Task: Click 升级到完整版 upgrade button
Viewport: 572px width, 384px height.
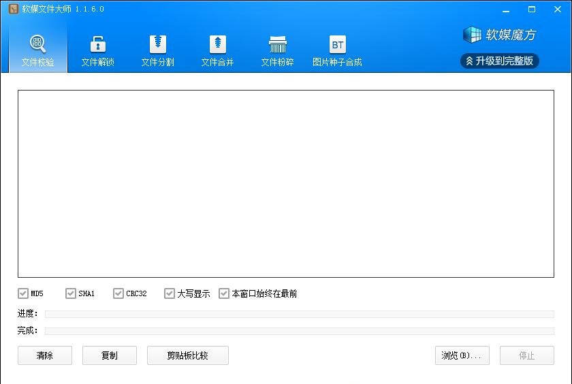Action: [x=499, y=61]
